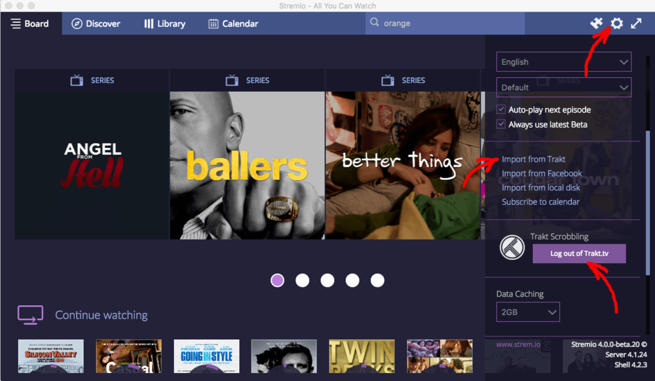Viewport: 655px width, 381px height.
Task: Select the fourth carousel dot
Action: click(352, 280)
